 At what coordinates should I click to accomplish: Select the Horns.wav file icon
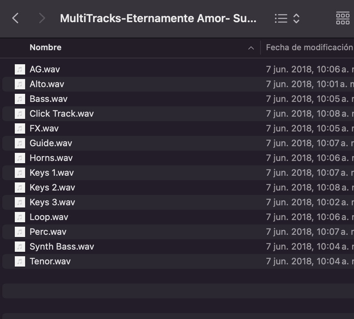click(20, 158)
